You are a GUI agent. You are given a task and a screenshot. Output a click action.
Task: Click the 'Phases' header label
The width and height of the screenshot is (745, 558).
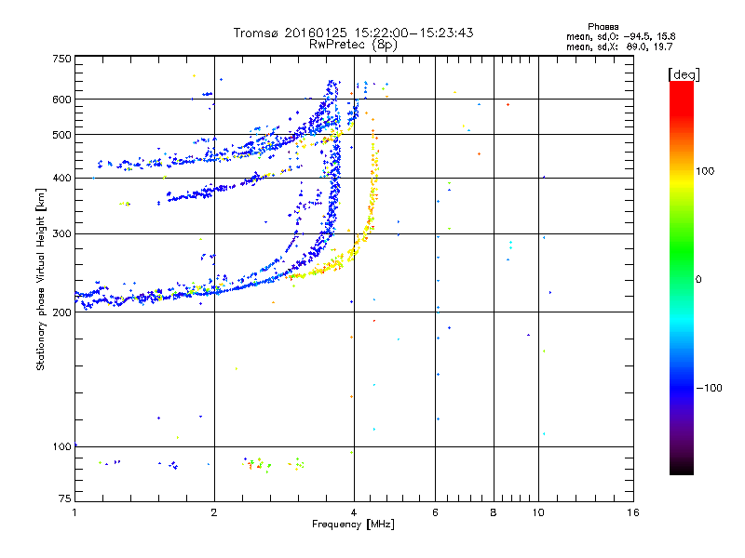coord(603,27)
